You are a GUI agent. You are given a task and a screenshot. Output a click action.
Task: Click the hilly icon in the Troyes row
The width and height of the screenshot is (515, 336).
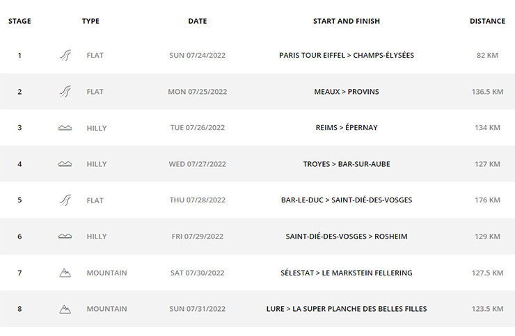point(65,164)
